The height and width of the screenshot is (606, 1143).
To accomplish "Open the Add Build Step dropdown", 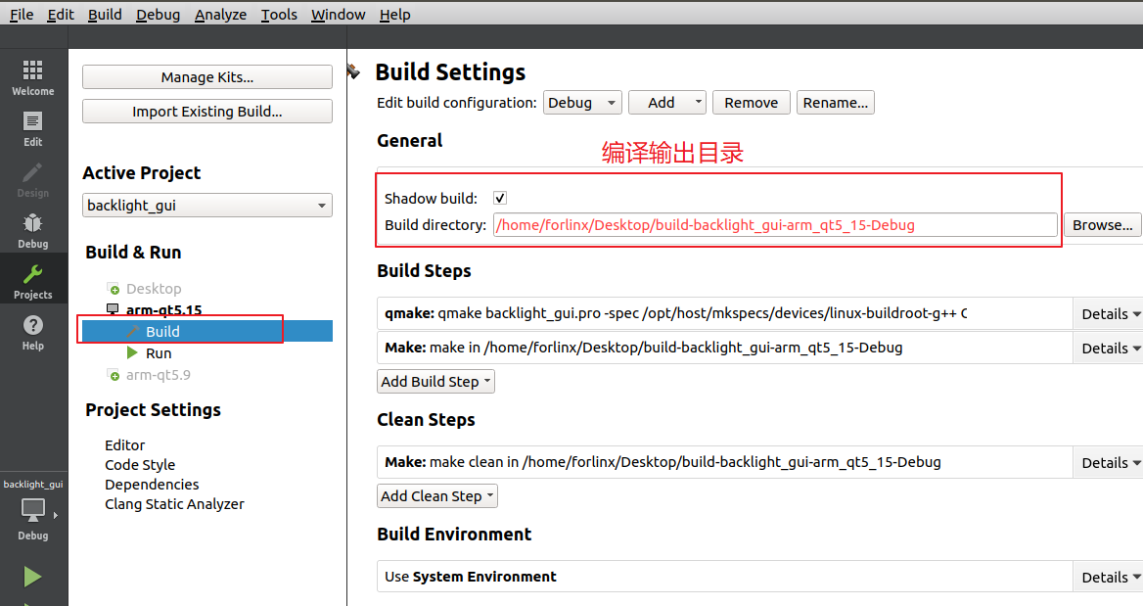I will [435, 382].
